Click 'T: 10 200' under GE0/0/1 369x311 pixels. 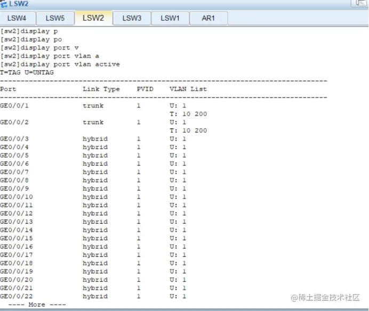click(x=188, y=114)
